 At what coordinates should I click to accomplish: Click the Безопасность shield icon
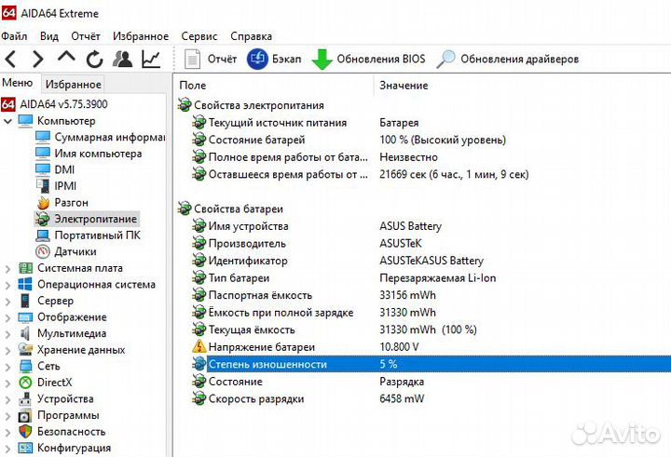click(x=25, y=431)
